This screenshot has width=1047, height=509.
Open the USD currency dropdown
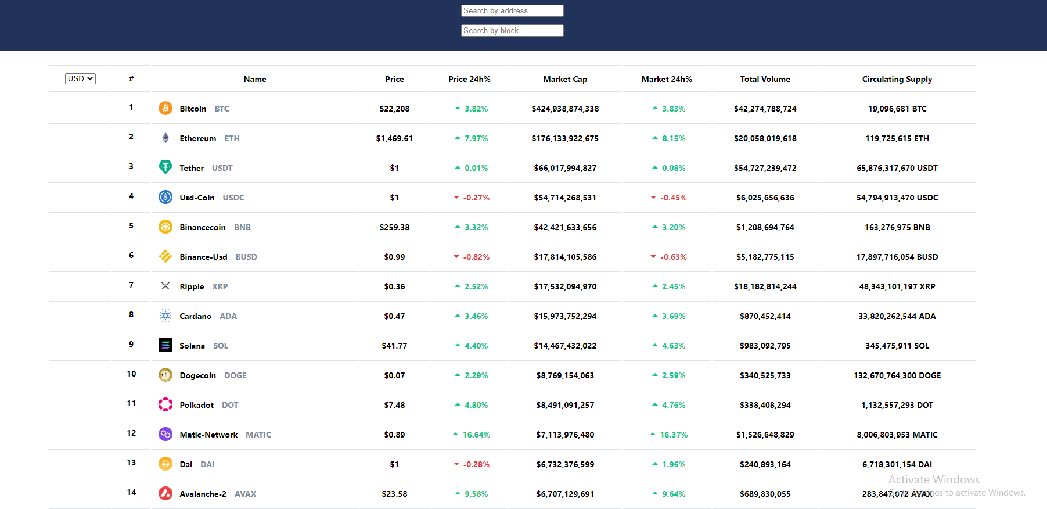(80, 78)
